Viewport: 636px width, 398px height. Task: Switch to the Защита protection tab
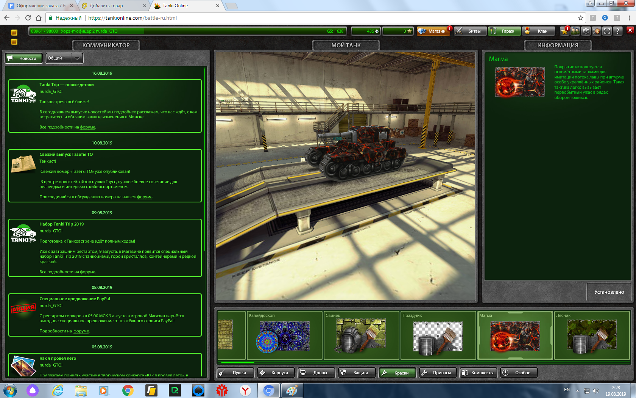[x=357, y=373]
